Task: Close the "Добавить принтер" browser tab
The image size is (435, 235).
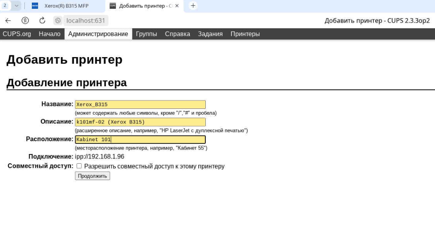Action: (177, 6)
